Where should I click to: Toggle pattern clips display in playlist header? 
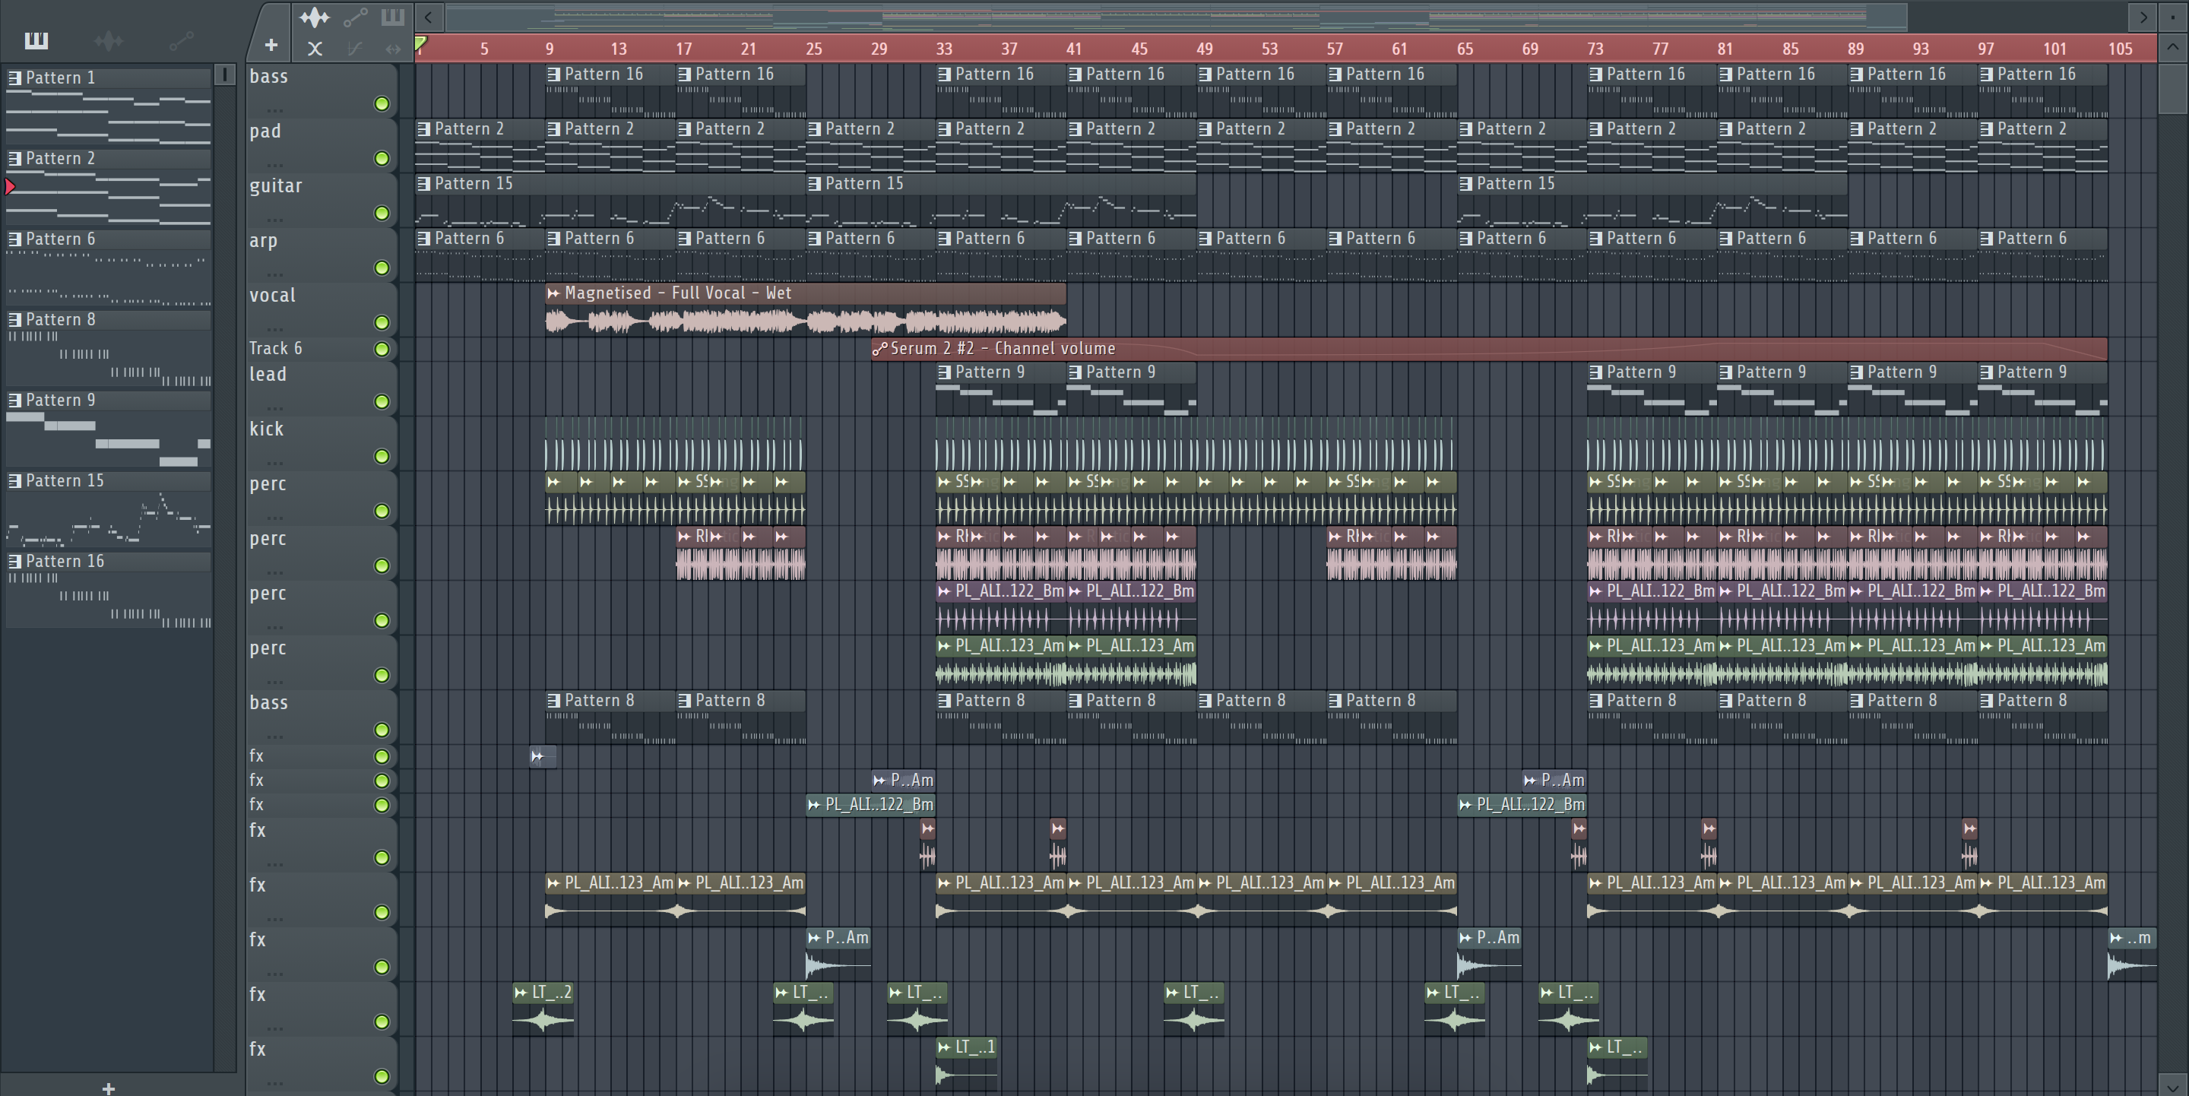[x=393, y=17]
